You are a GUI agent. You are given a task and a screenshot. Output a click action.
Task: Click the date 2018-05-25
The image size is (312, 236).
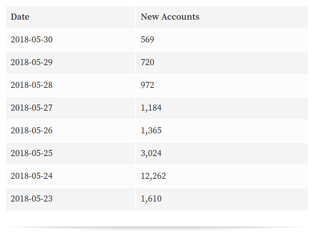tap(31, 153)
